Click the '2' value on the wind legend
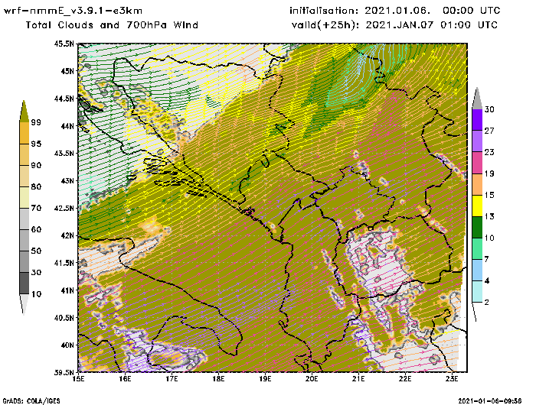The image size is (536, 405). pyautogui.click(x=487, y=303)
